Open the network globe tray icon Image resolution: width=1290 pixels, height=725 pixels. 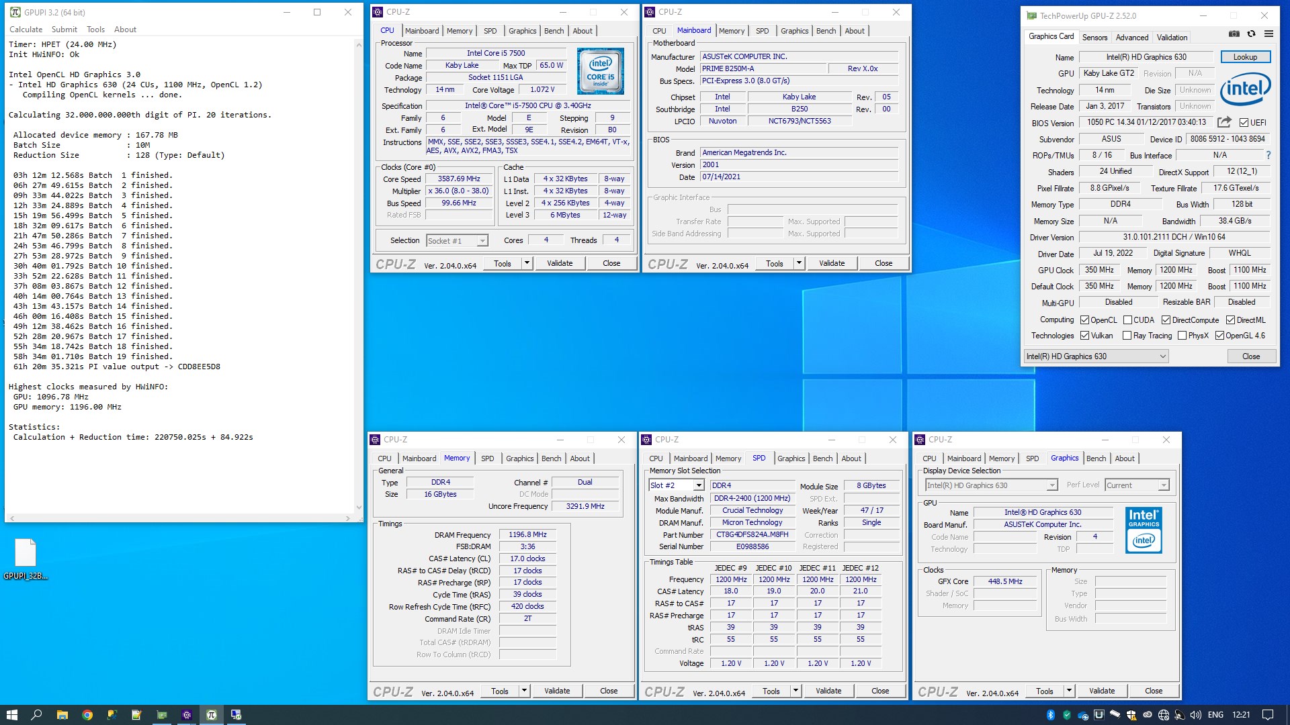pos(1164,715)
